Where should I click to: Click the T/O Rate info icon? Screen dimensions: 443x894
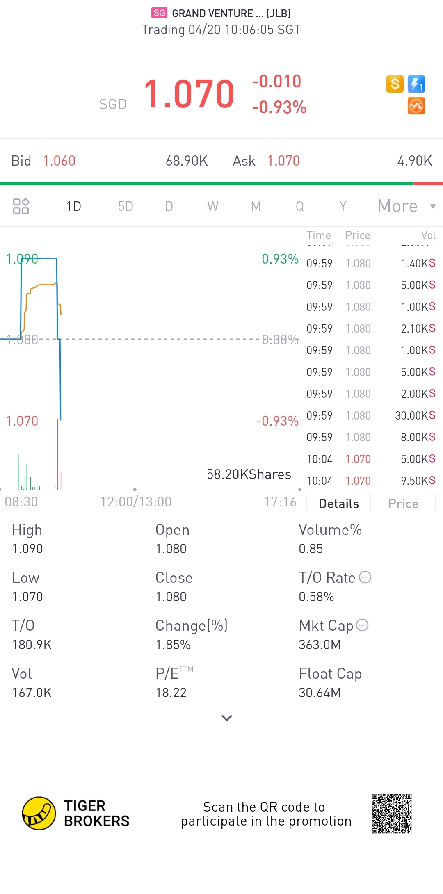click(365, 577)
